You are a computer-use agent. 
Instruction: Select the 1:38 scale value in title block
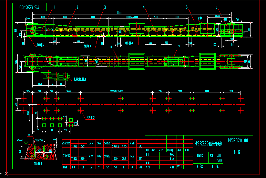[x=219, y=160]
